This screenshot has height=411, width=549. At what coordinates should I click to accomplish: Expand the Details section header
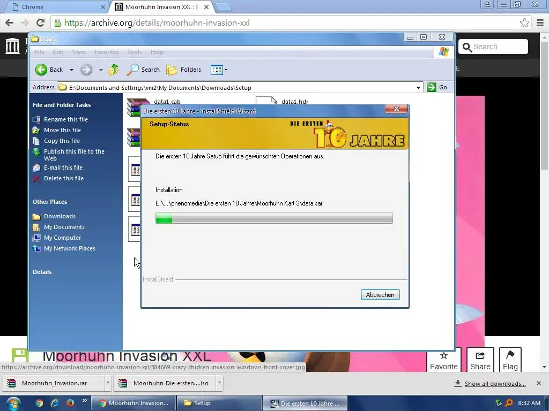tap(42, 272)
